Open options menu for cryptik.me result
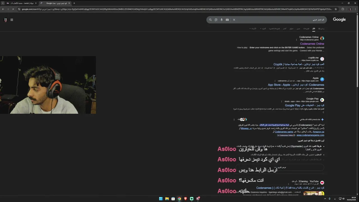359x202 pixels. point(296,60)
